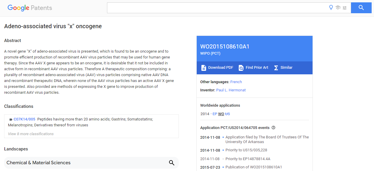
Task: Click the 2014 year label under Worldwide applications
Action: (x=205, y=114)
